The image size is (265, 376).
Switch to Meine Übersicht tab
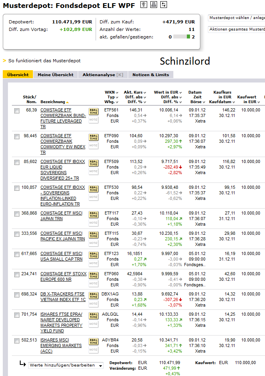point(56,75)
